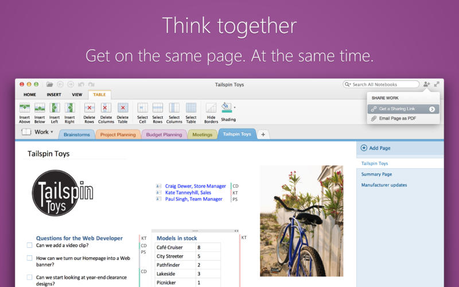This screenshot has width=459, height=287.
Task: Check the Homepage into Web banner item
Action: (x=30, y=258)
